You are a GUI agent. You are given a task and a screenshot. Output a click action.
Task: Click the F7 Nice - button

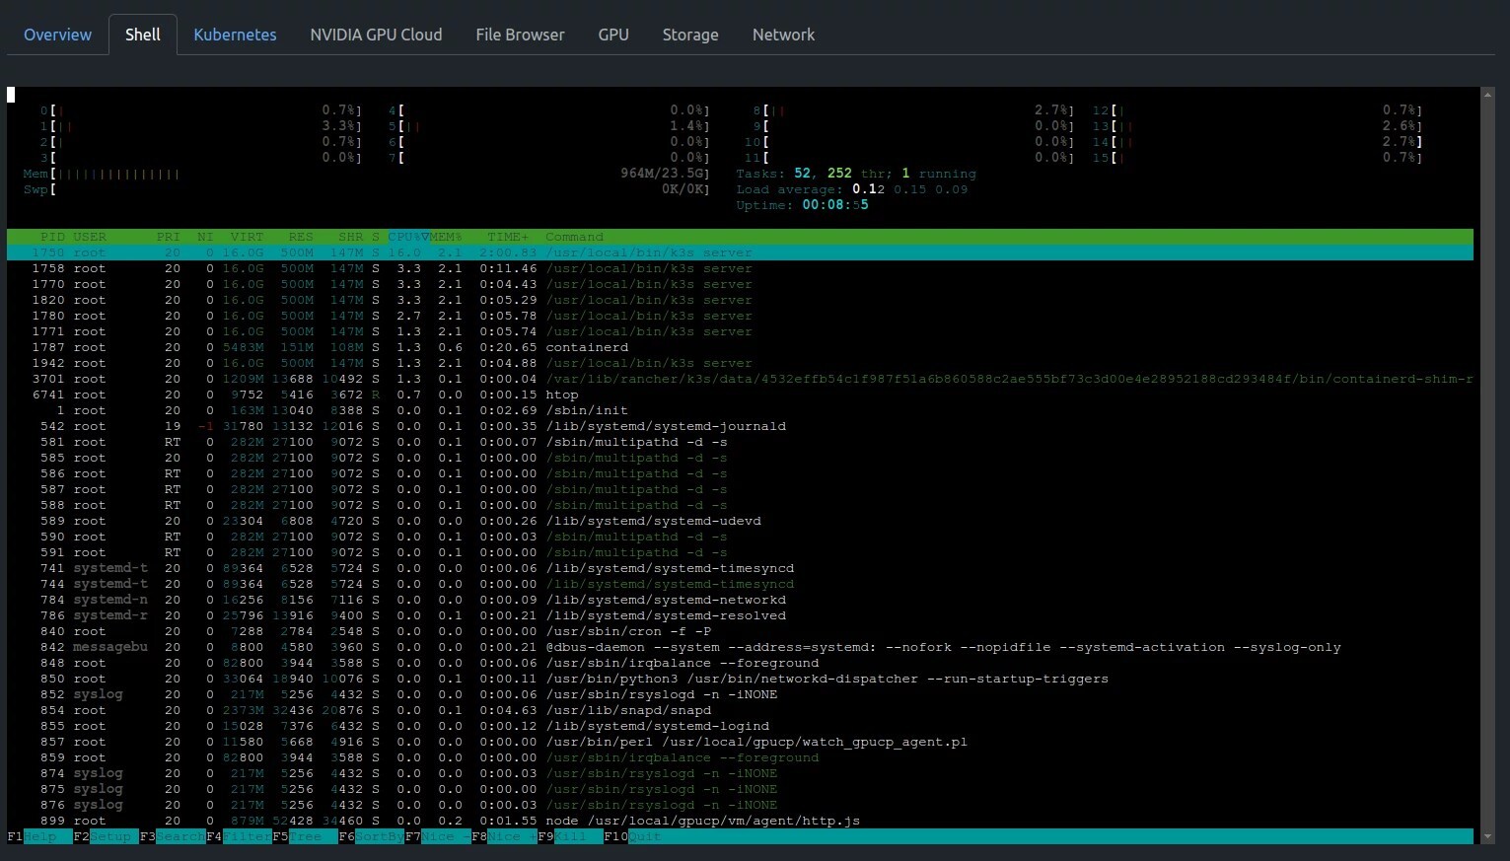437,836
